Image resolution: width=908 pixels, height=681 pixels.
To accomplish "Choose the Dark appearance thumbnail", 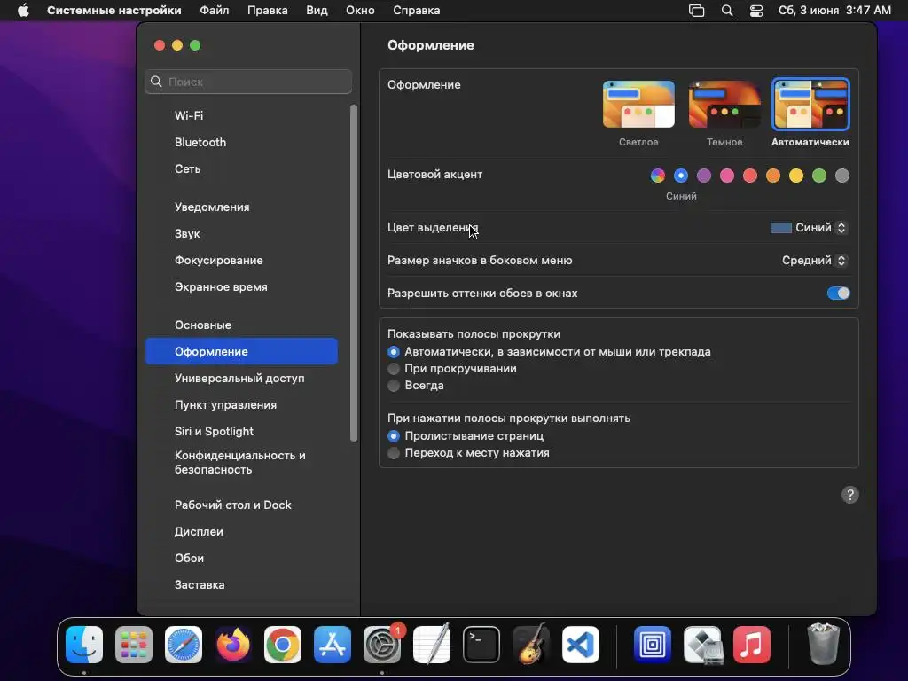I will [724, 105].
